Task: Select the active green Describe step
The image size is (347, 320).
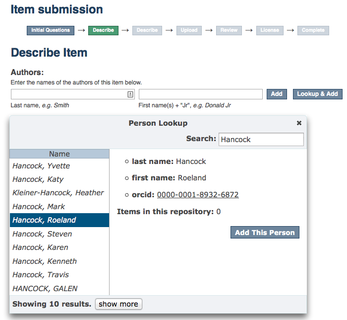Action: pyautogui.click(x=103, y=30)
